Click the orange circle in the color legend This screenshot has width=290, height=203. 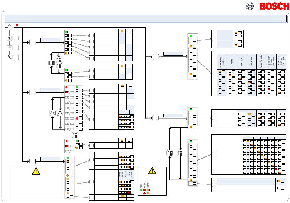[148, 193]
